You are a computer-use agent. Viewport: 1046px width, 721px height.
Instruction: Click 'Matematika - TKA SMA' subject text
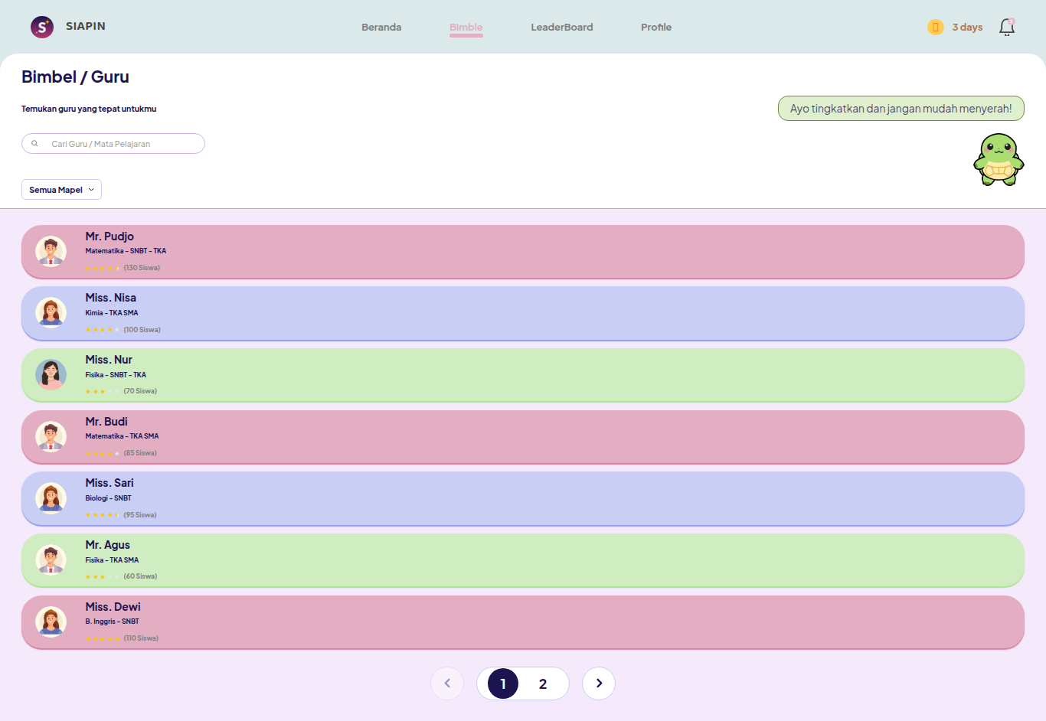coord(123,436)
